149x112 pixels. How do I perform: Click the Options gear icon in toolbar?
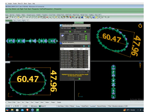(x=88, y=17)
